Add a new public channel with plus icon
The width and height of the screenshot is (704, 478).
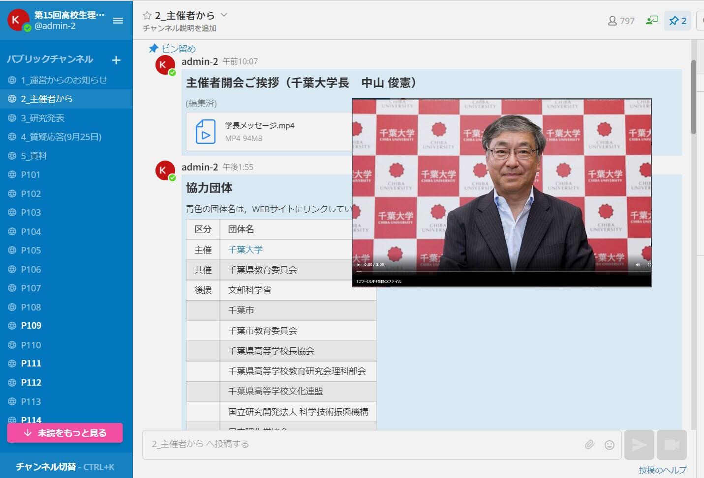pyautogui.click(x=116, y=60)
